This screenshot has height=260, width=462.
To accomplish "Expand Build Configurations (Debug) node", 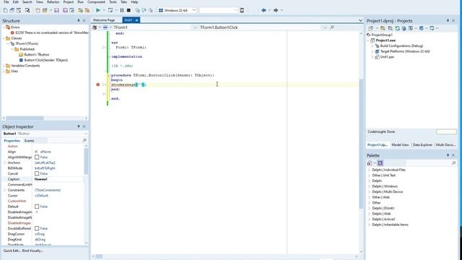I will coord(372,46).
